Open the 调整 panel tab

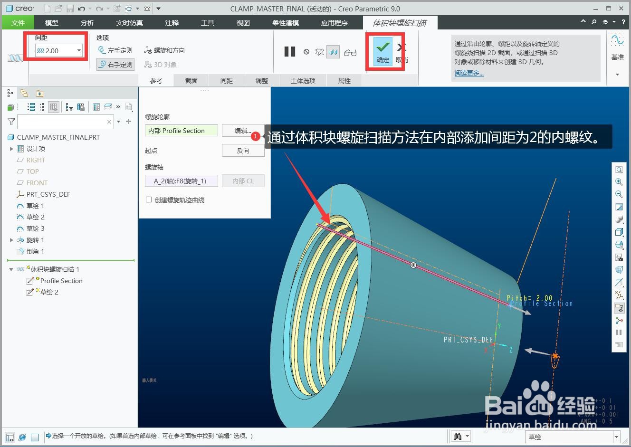point(262,81)
